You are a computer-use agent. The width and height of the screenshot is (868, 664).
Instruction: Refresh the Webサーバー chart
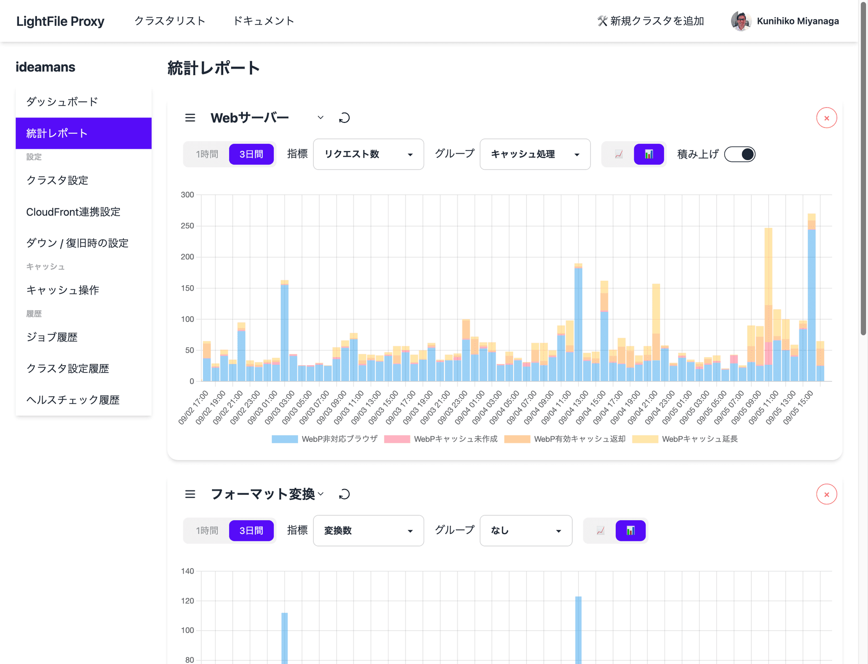pos(344,118)
